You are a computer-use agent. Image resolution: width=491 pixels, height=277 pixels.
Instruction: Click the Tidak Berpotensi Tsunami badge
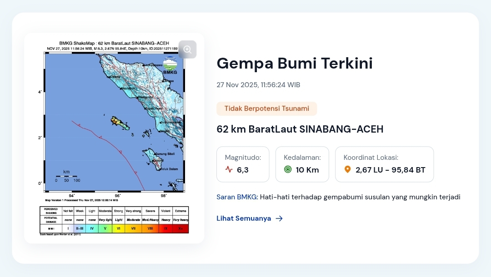pos(266,109)
